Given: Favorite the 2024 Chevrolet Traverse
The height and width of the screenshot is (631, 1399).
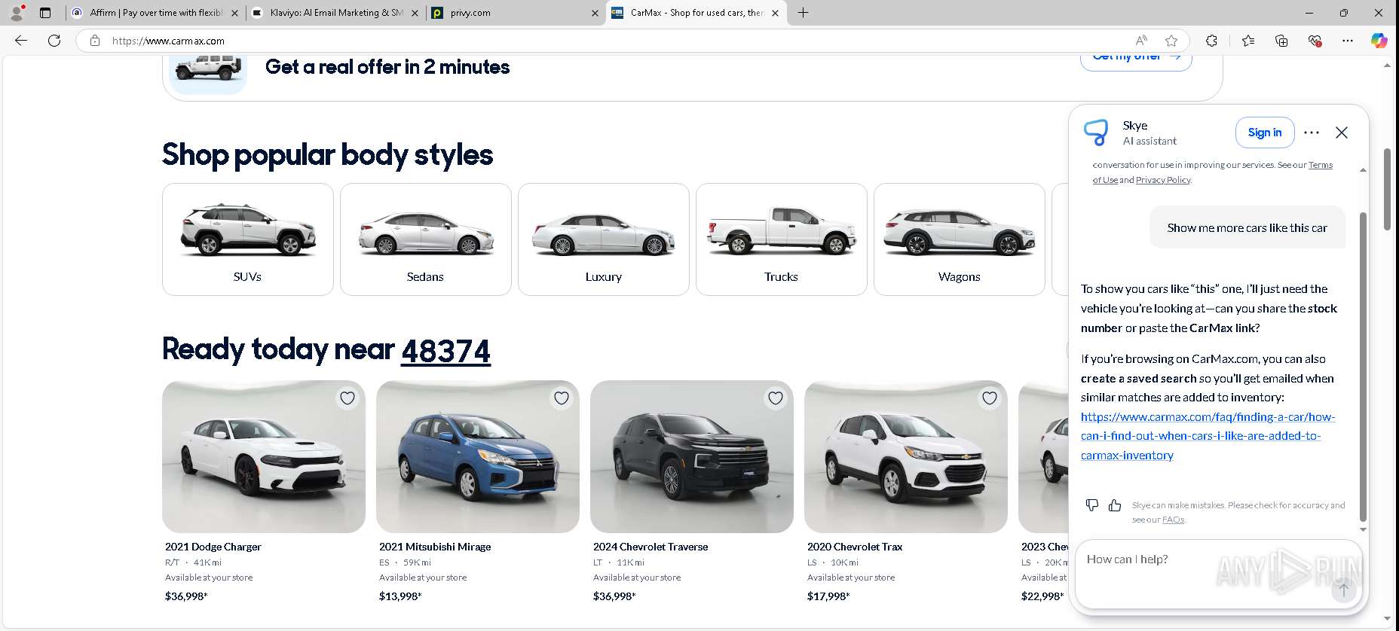Looking at the screenshot, I should pyautogui.click(x=776, y=398).
